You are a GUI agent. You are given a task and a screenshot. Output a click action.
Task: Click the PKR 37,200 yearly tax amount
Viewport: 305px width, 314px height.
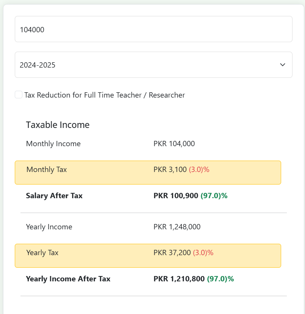[172, 253]
